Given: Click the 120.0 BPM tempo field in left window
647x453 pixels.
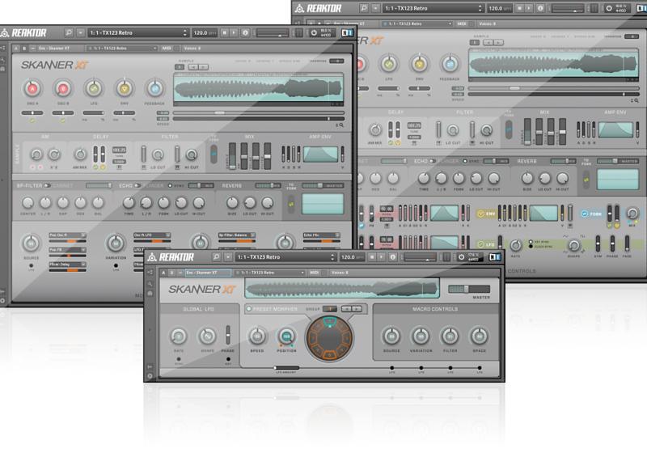Looking at the screenshot, I should [x=205, y=32].
